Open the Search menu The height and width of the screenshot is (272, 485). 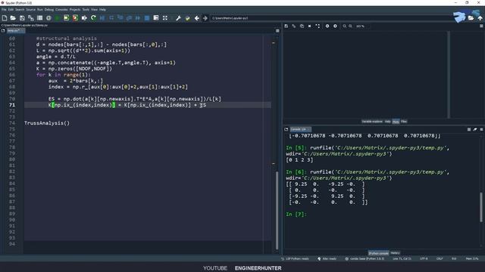coord(20,10)
